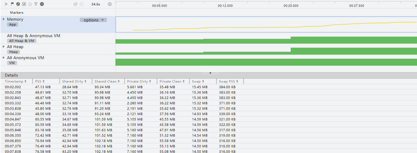The height and width of the screenshot is (153, 417).
Task: Click the flag marker icon
Action: pos(12,4)
